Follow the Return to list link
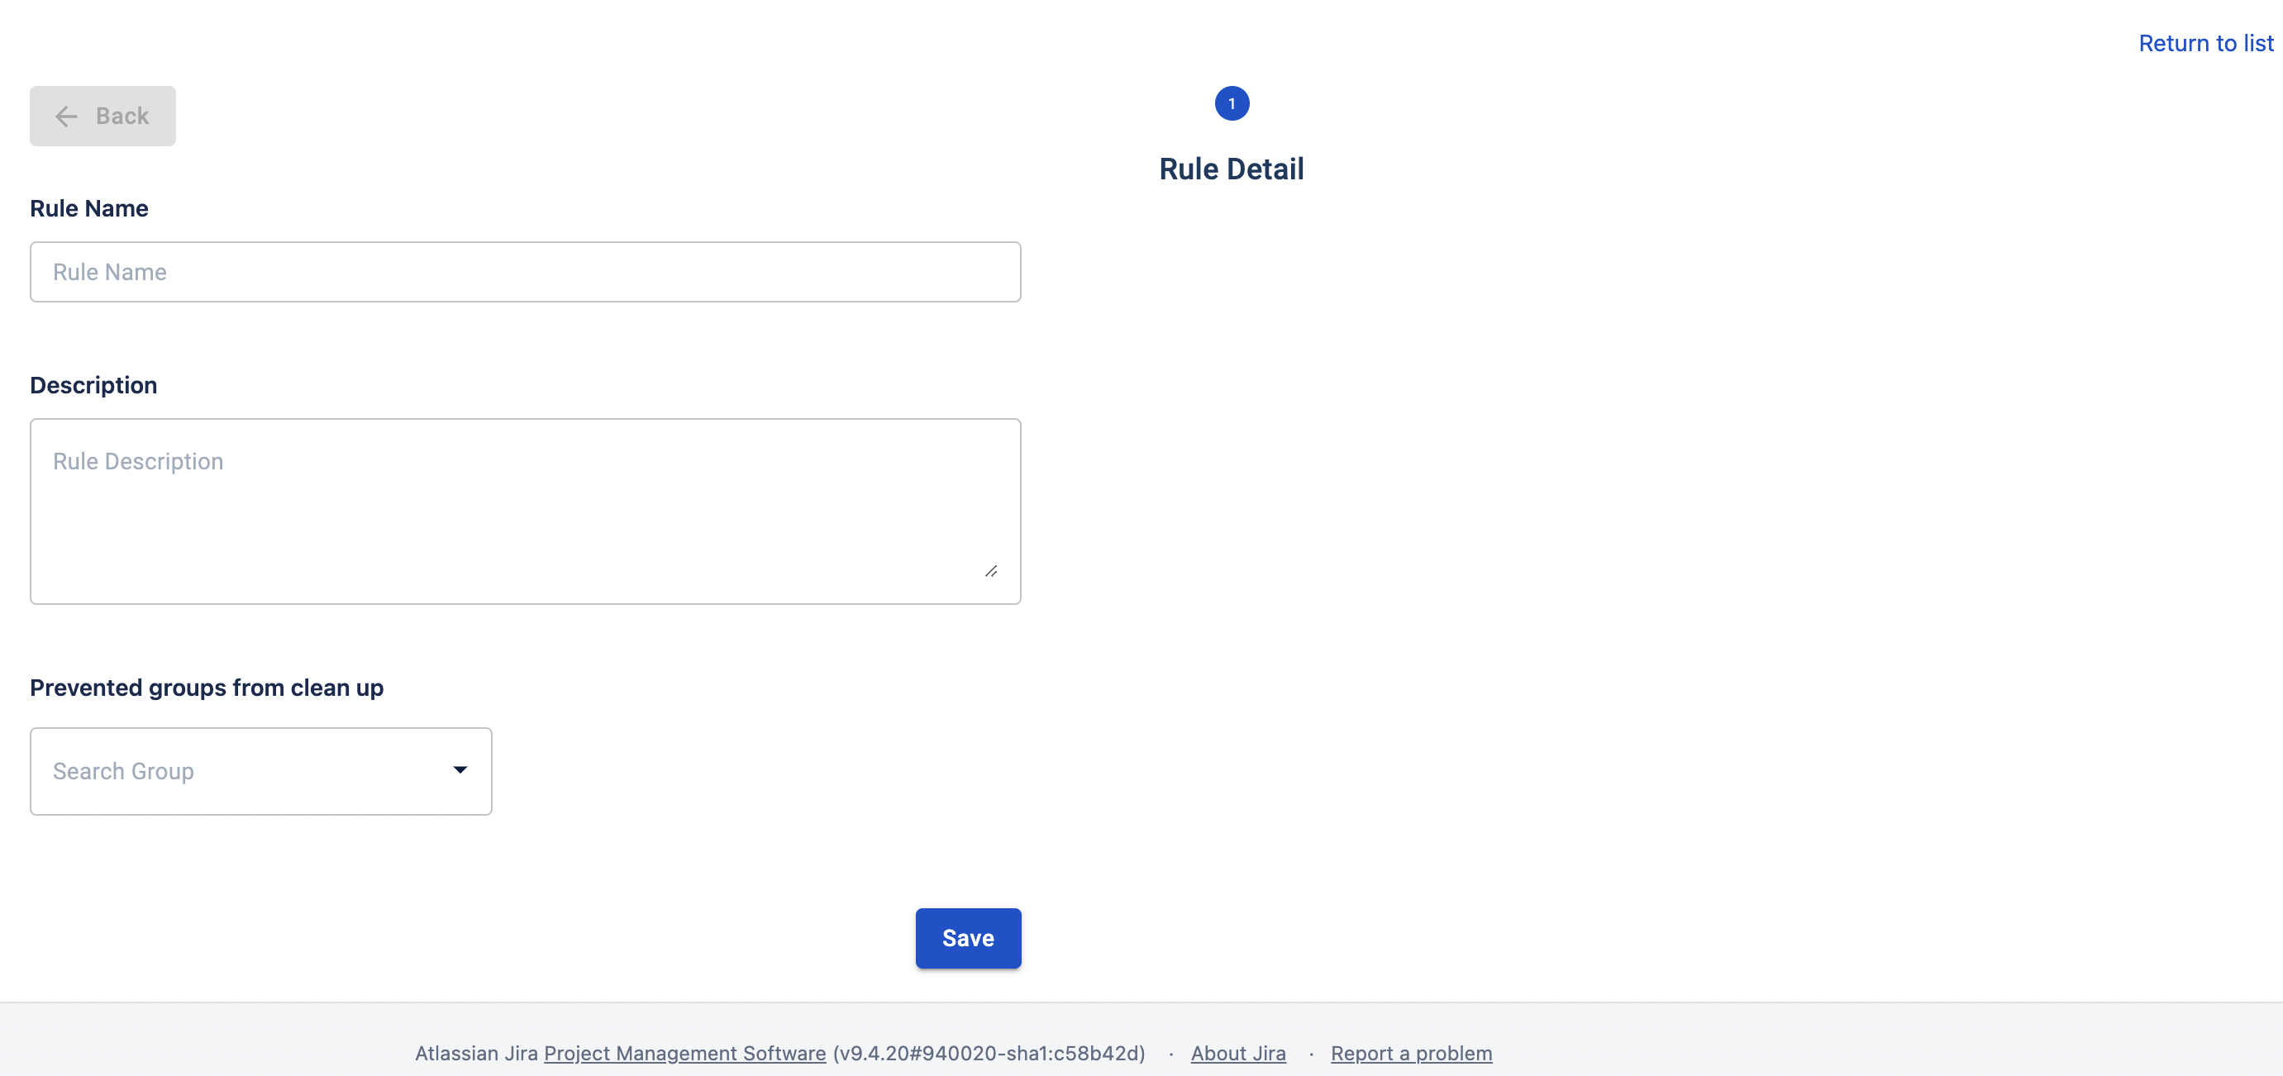The width and height of the screenshot is (2283, 1076). click(2205, 44)
